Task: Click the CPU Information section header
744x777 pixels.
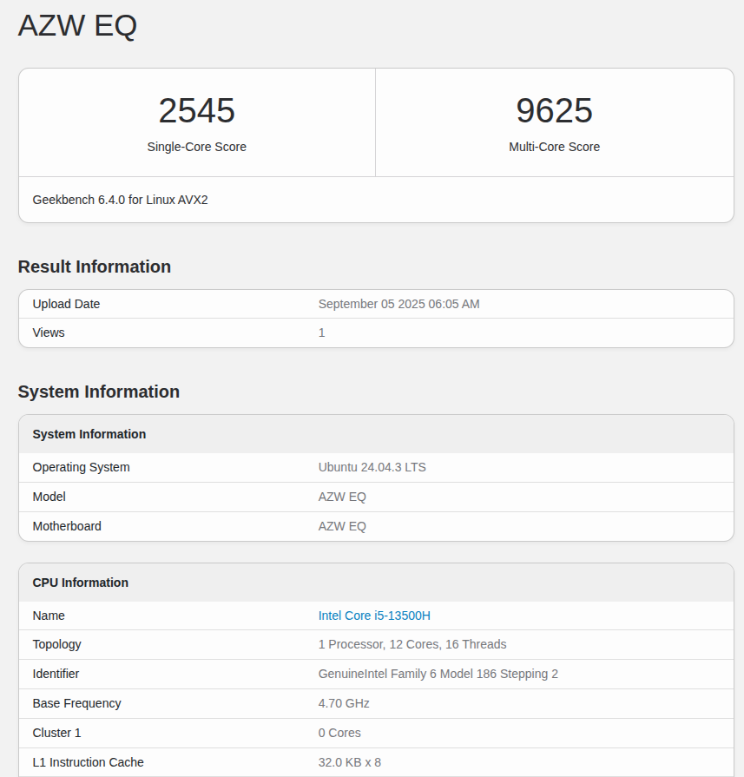Action: pyautogui.click(x=81, y=583)
